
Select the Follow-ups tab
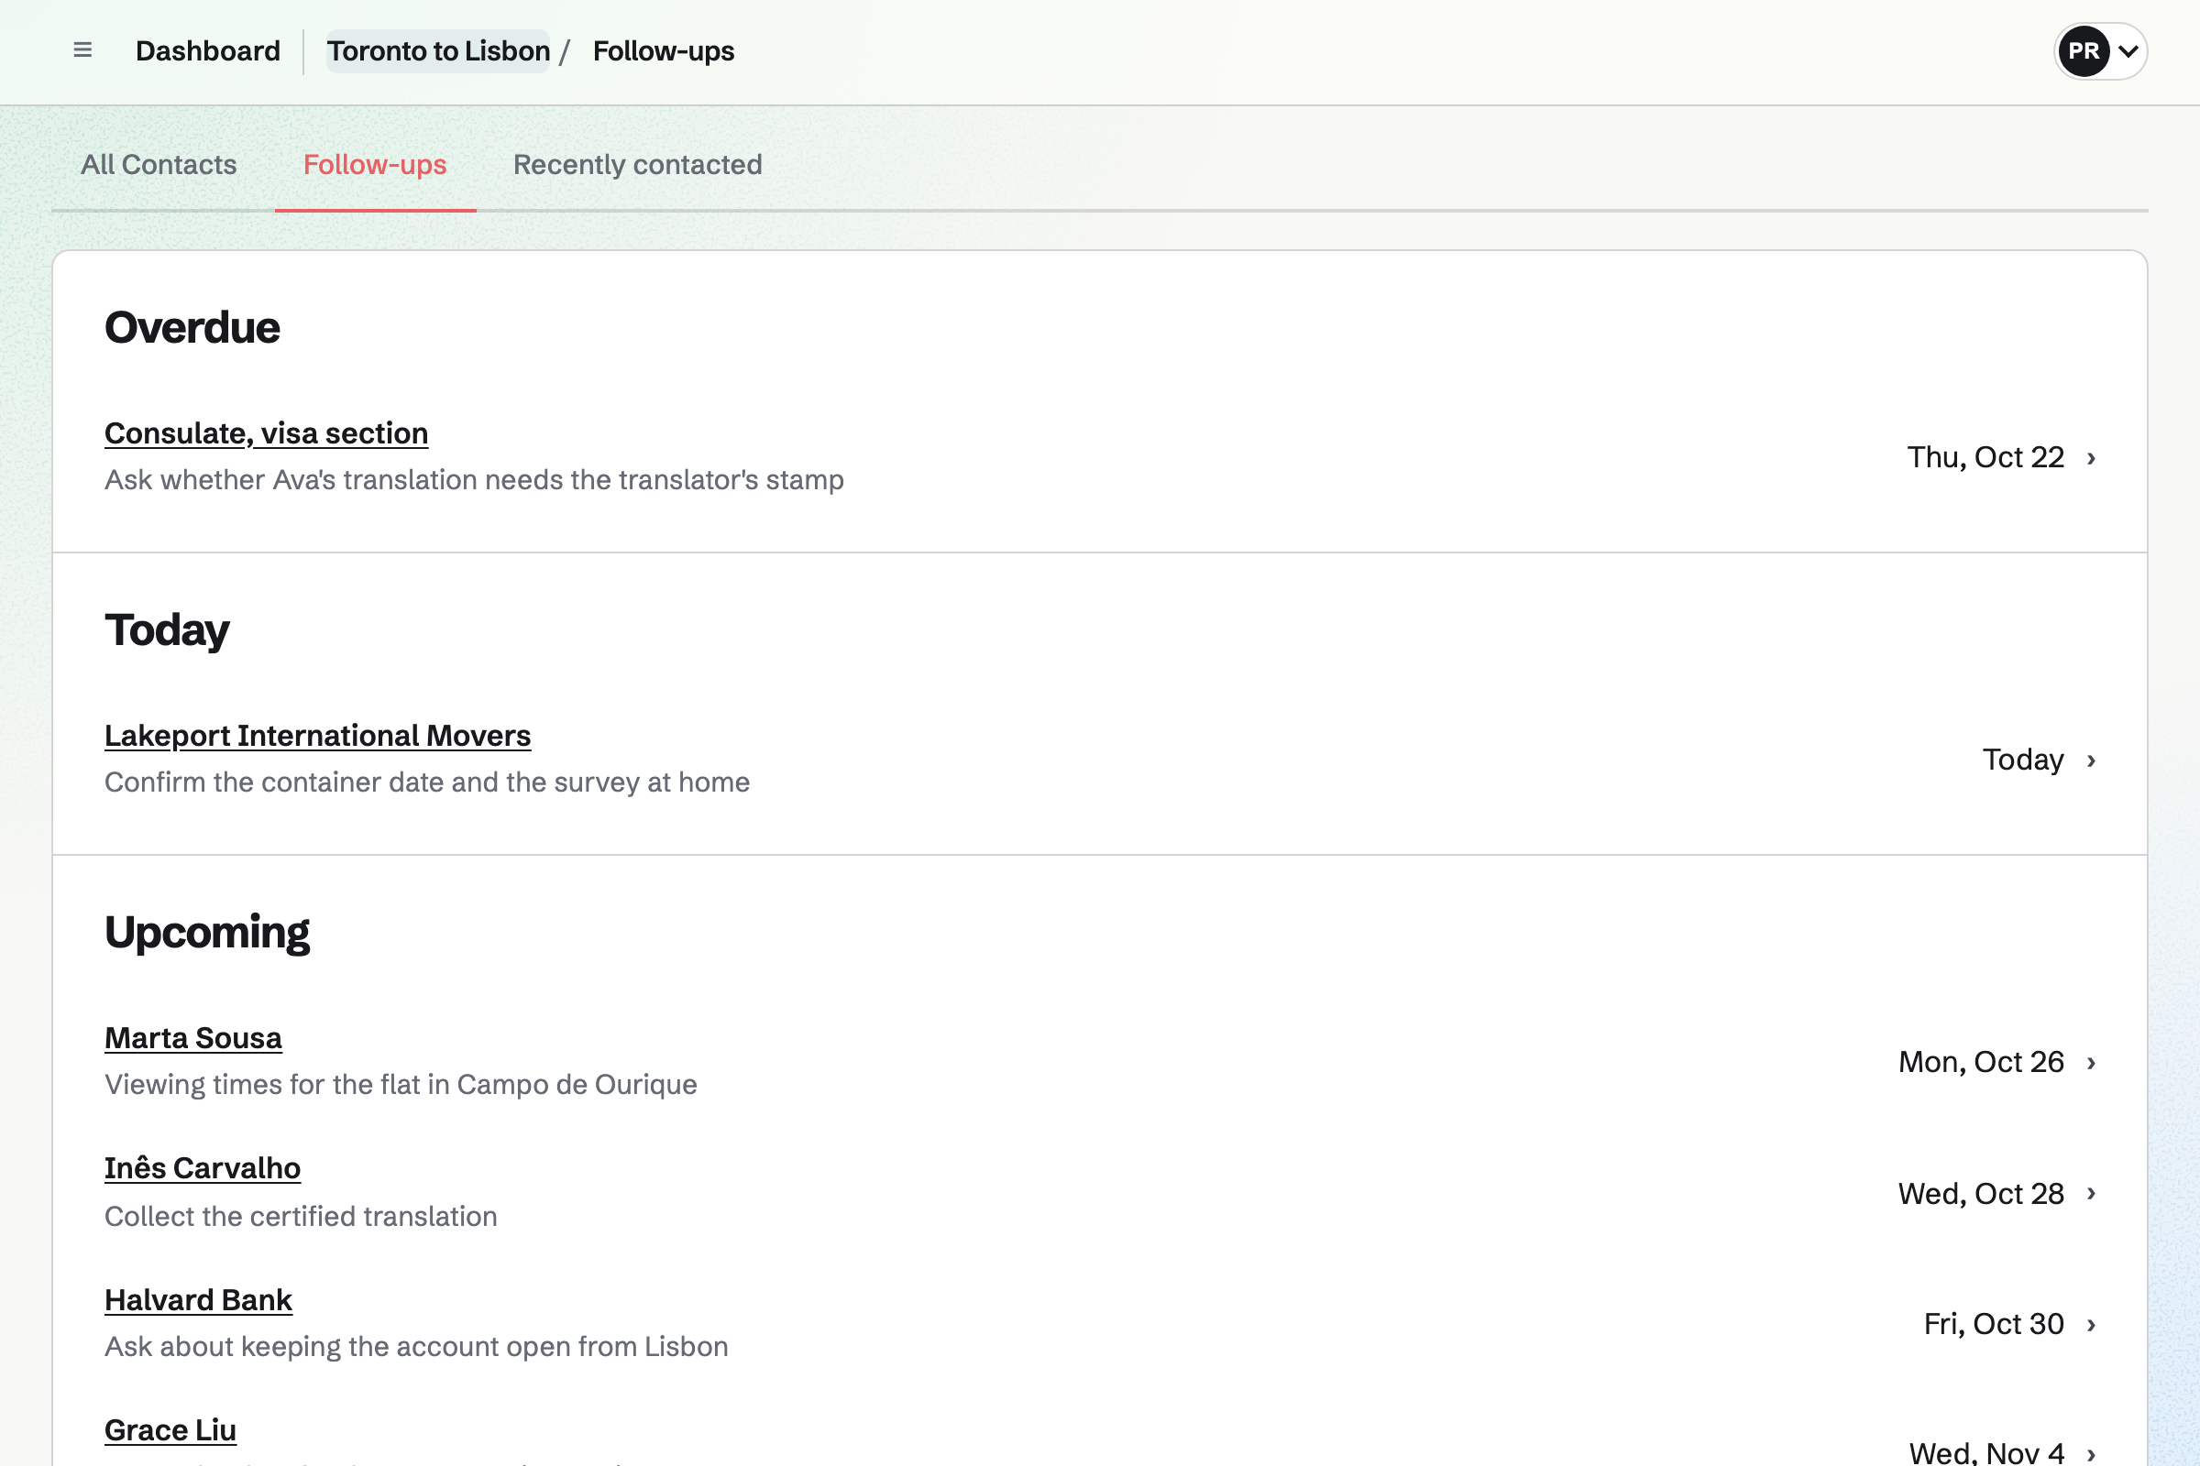click(x=375, y=165)
